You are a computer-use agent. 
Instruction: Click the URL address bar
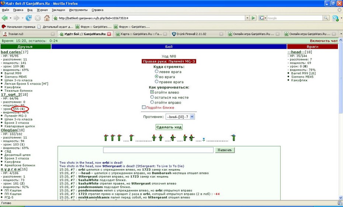click(x=149, y=18)
